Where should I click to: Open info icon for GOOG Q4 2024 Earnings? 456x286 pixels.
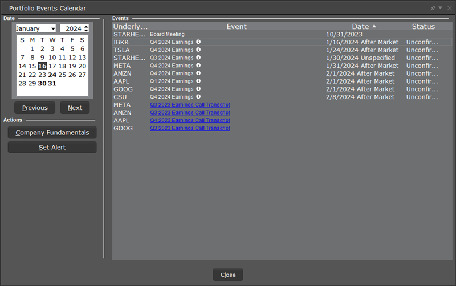click(x=198, y=89)
